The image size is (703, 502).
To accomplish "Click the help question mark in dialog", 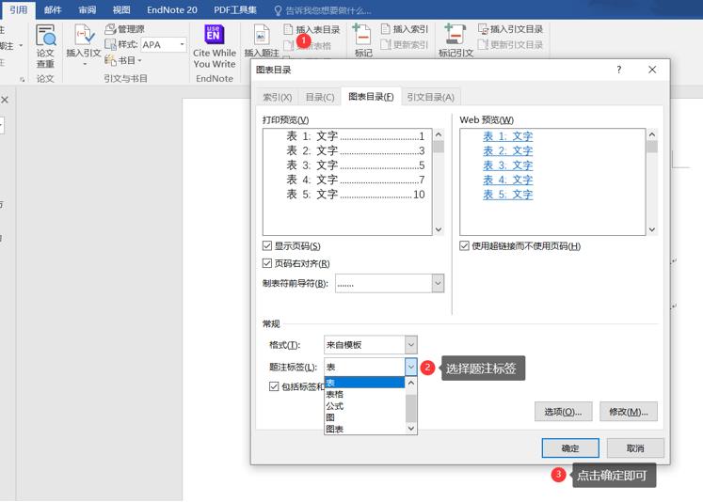I will [618, 70].
